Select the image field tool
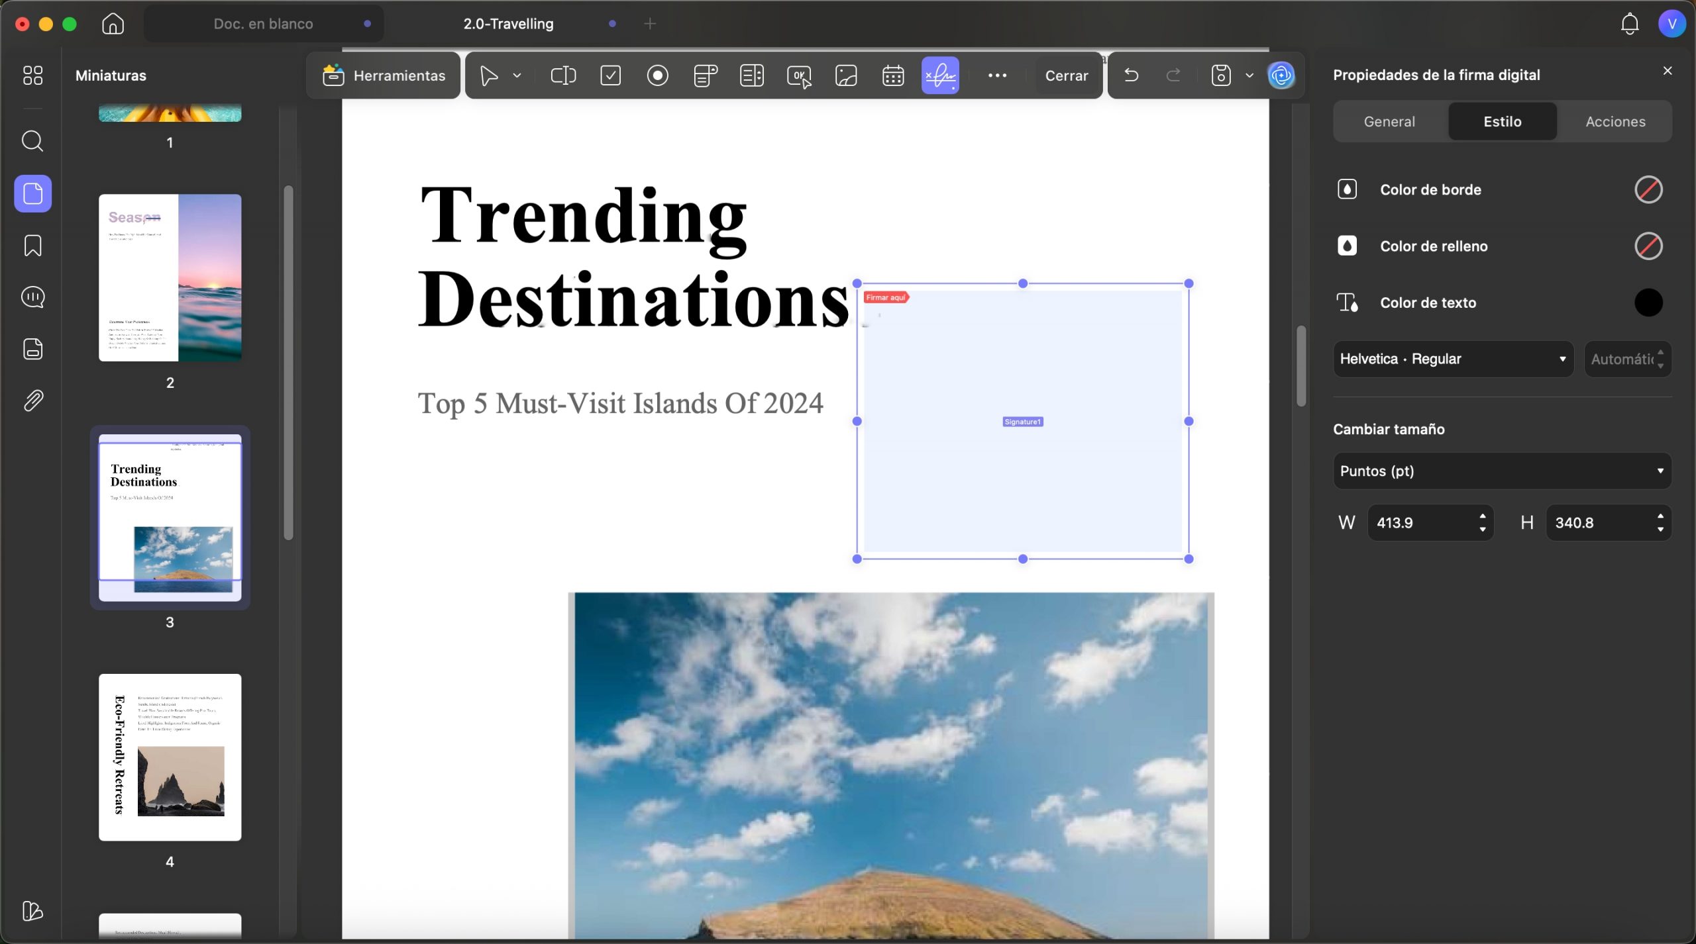Image resolution: width=1696 pixels, height=944 pixels. coord(846,75)
